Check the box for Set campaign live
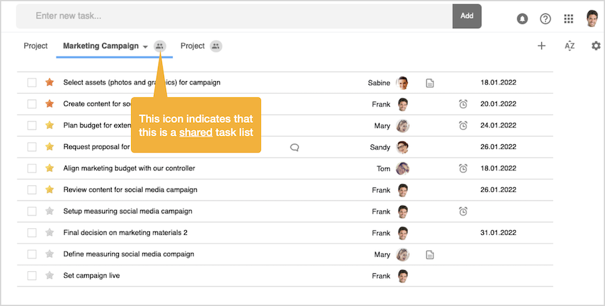Image resolution: width=605 pixels, height=306 pixels. [x=32, y=276]
